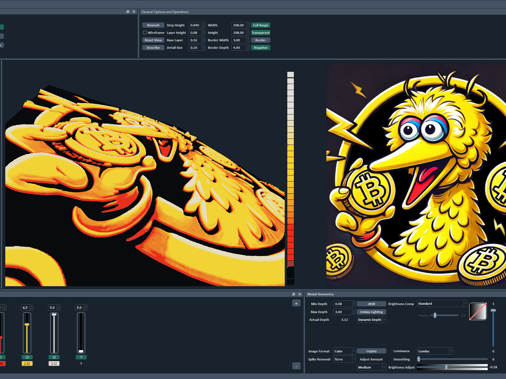Click the yellow filament slider handle
The height and width of the screenshot is (379, 506).
point(27,324)
